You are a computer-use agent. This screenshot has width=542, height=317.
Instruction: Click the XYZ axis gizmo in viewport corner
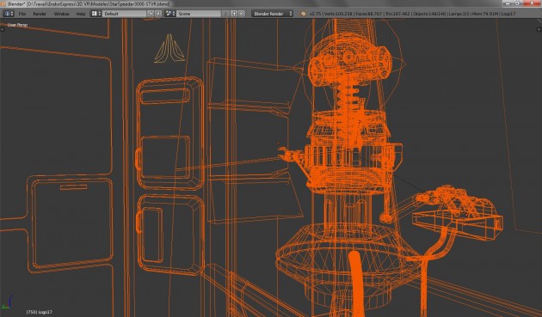click(x=7, y=302)
